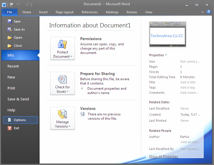
Task: Expand the Properties dropdown
Action: click(x=158, y=55)
